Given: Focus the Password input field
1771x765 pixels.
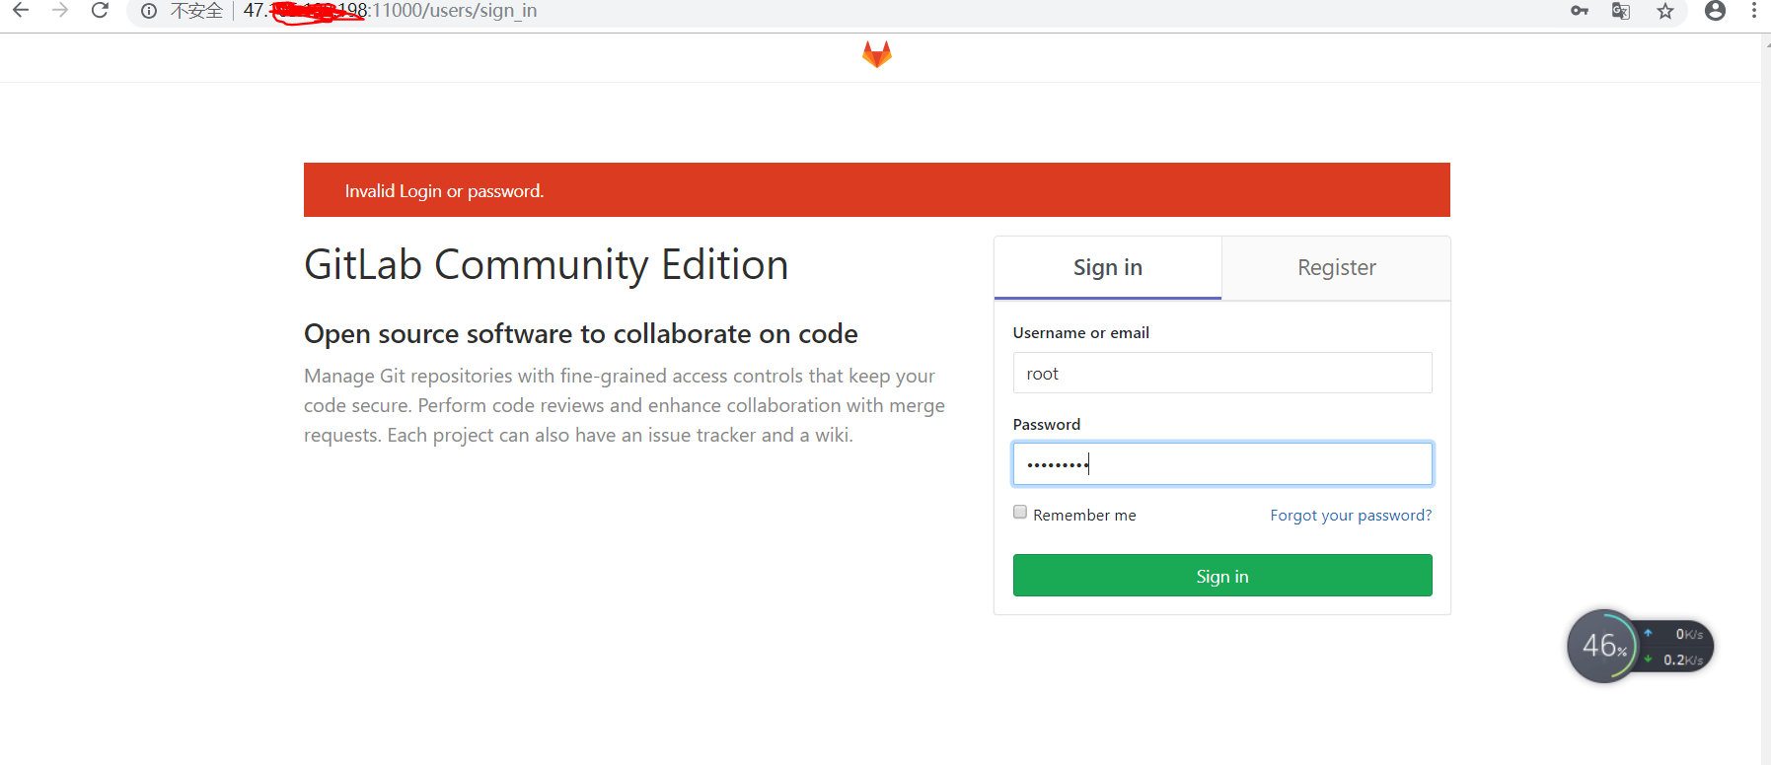Looking at the screenshot, I should (1222, 463).
